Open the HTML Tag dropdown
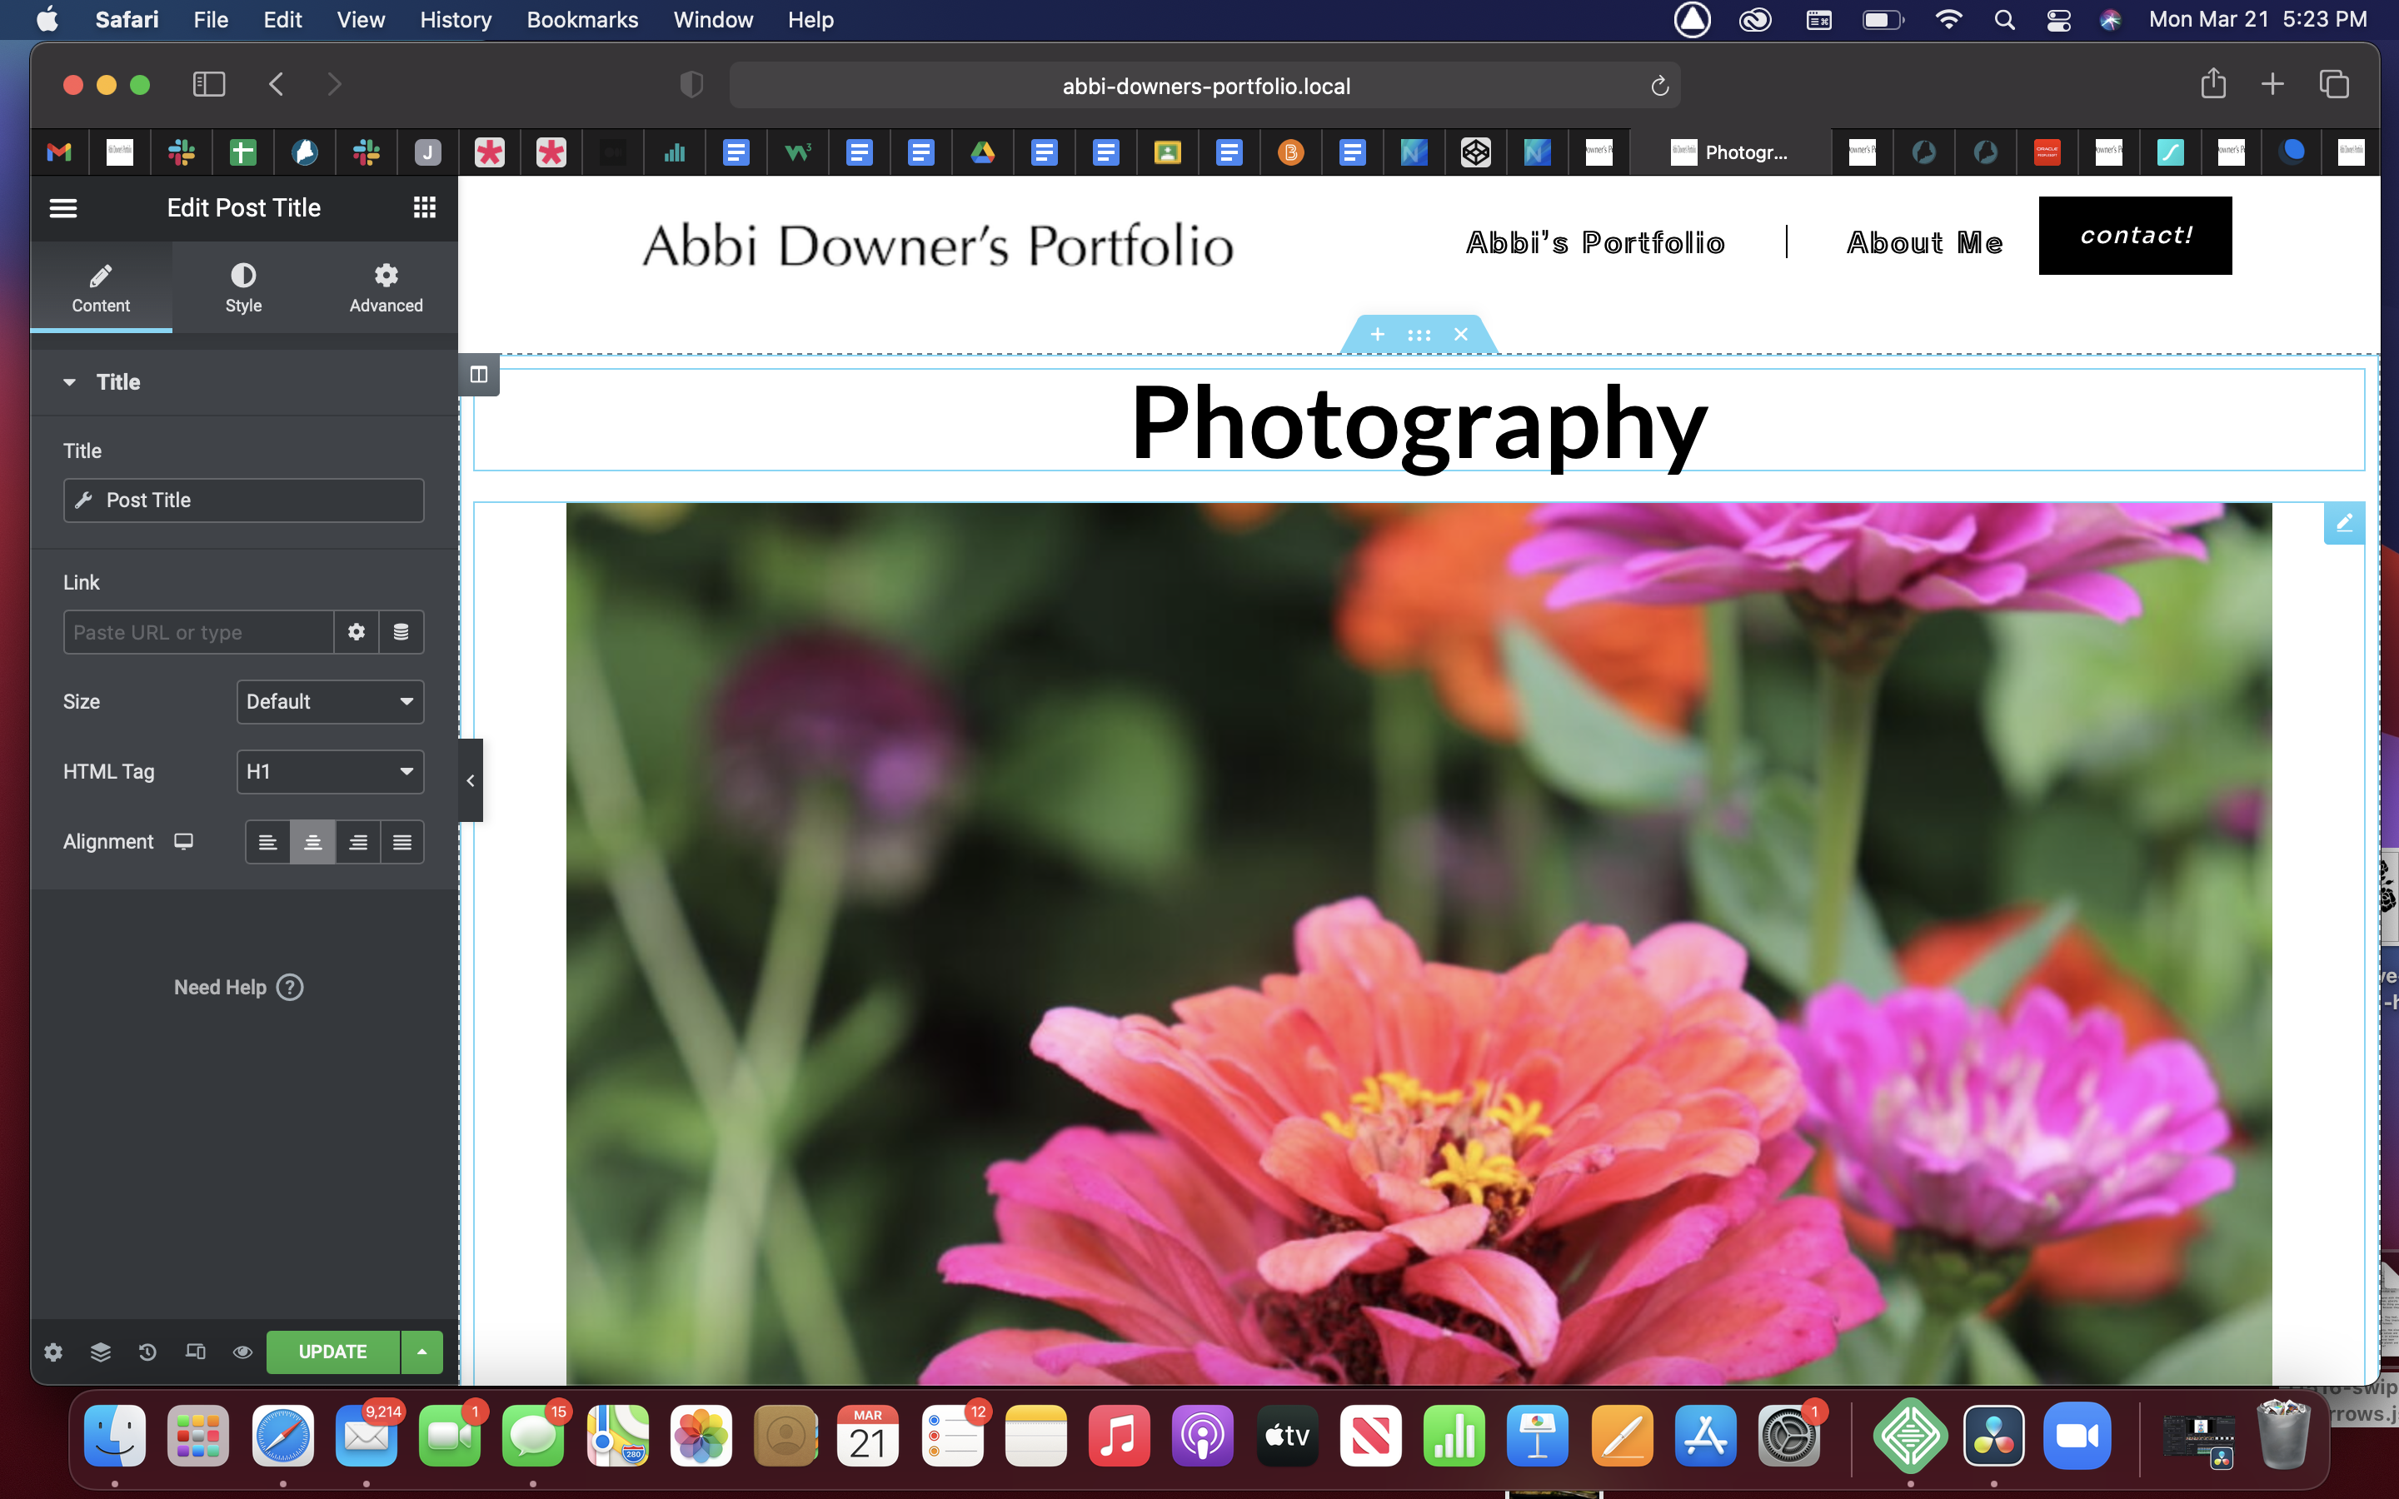2399x1499 pixels. click(330, 771)
